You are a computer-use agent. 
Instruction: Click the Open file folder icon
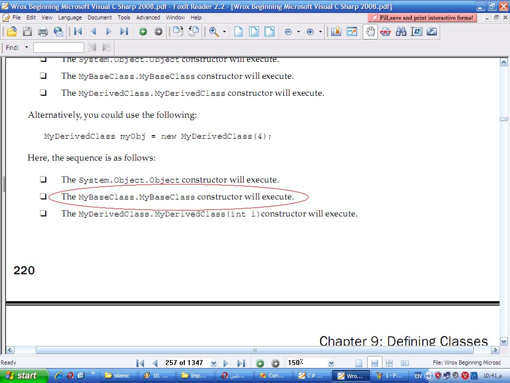coord(12,31)
